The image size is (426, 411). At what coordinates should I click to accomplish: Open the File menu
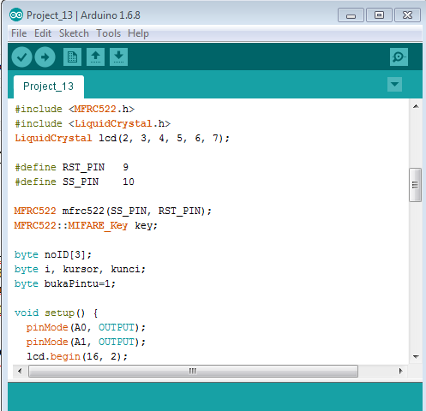(x=19, y=33)
